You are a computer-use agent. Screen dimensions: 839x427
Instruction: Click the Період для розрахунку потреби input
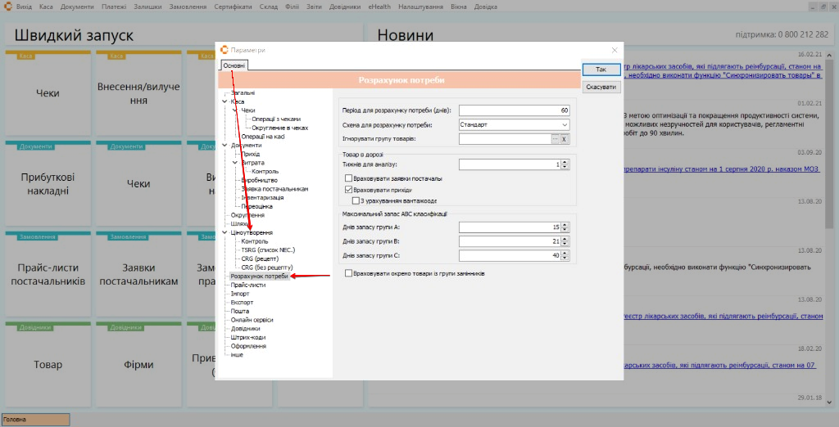[x=514, y=110]
